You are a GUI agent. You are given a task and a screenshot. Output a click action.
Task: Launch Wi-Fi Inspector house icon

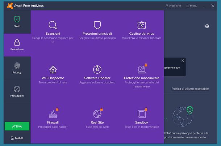(53, 69)
